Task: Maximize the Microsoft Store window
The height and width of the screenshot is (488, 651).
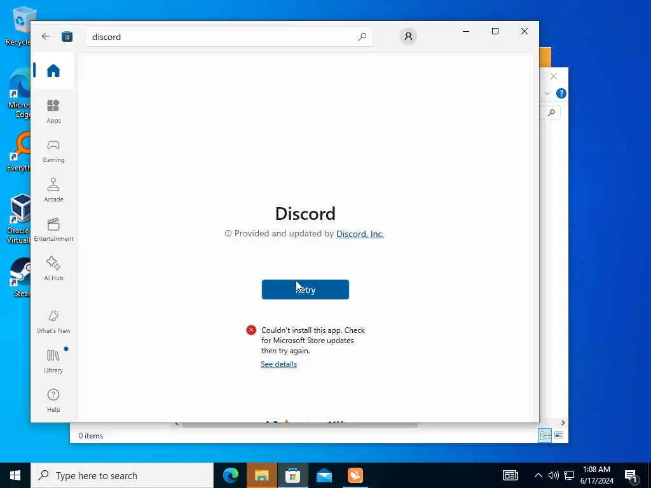Action: [495, 31]
